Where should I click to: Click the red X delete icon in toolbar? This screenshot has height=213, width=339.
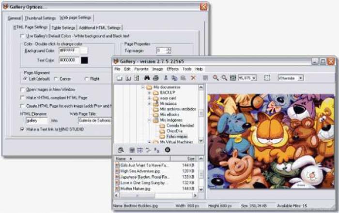click(193, 78)
